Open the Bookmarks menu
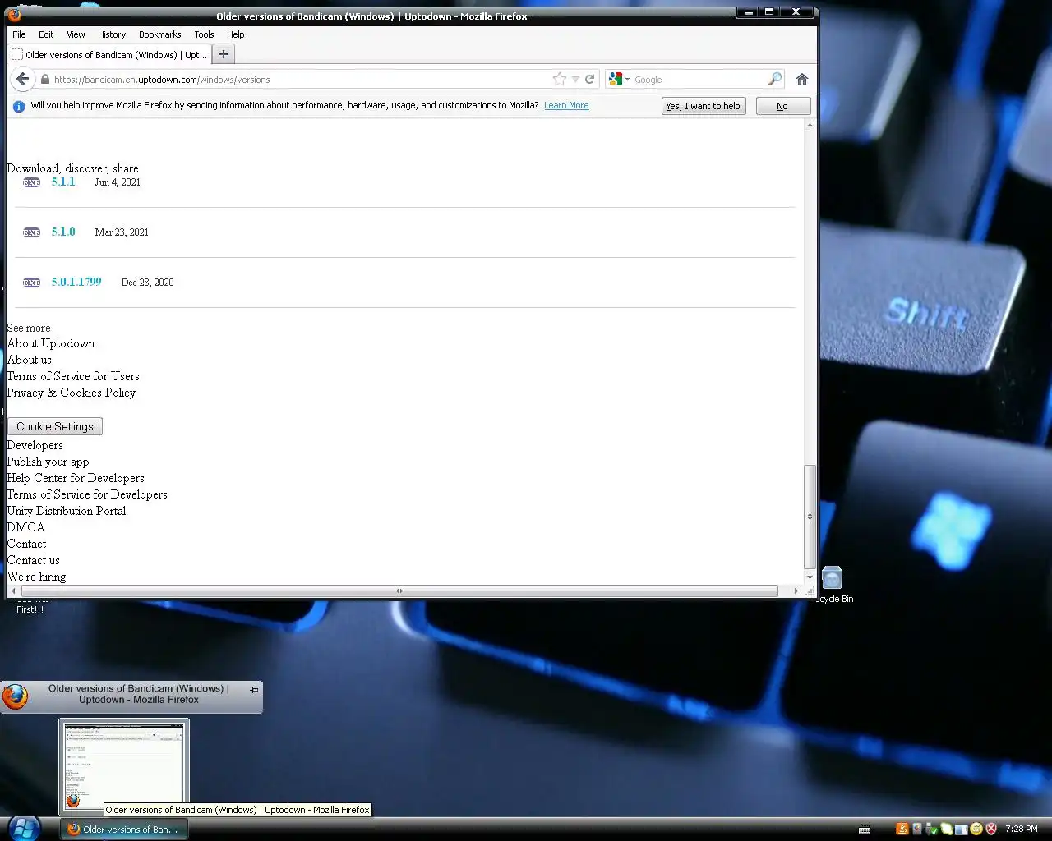Image resolution: width=1052 pixels, height=841 pixels. click(x=159, y=34)
